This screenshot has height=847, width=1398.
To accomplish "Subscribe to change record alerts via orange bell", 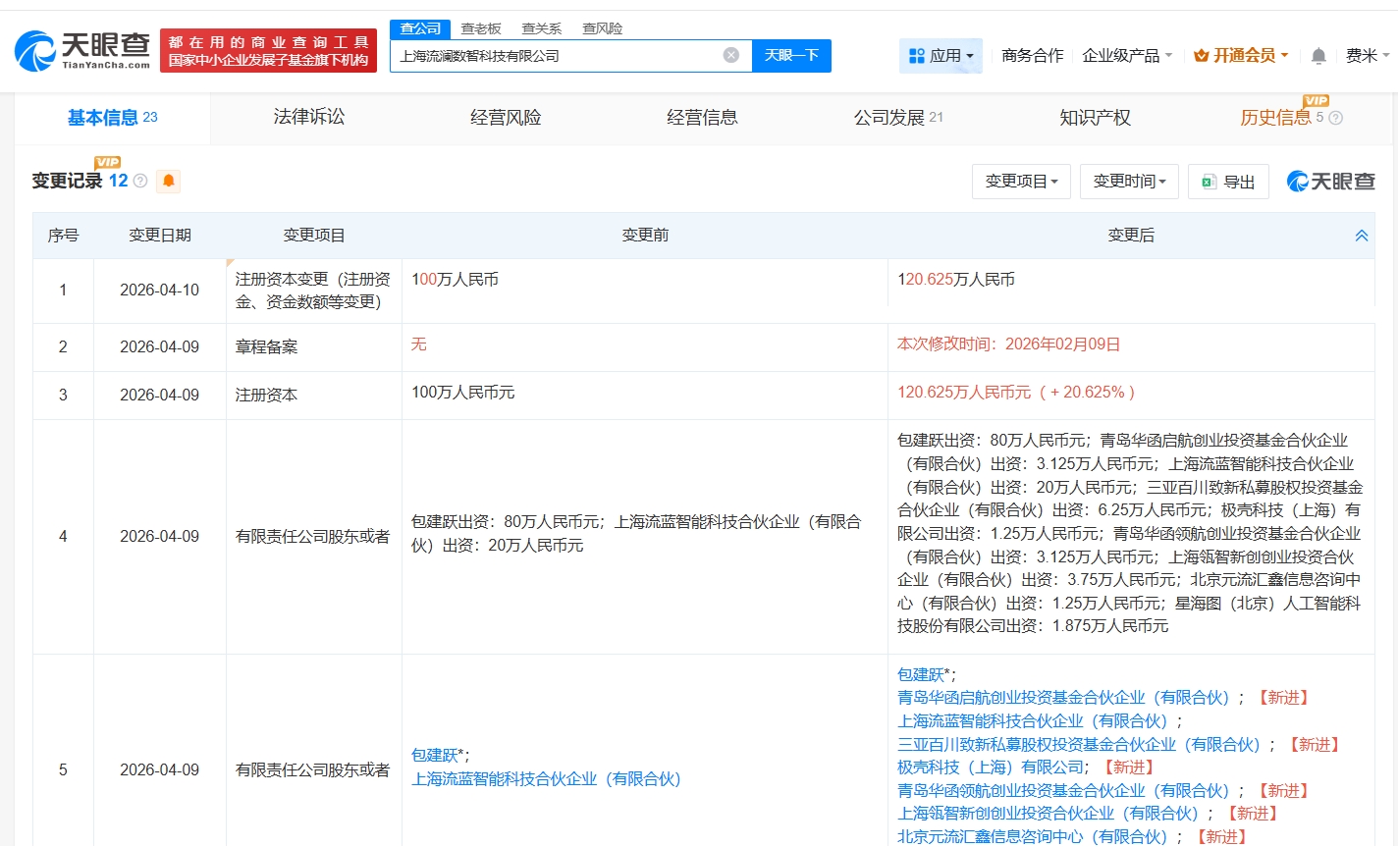I will coord(168,181).
